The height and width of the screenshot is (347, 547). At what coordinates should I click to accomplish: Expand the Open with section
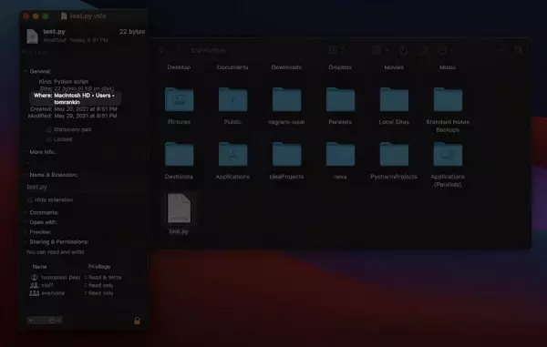[x=26, y=222]
